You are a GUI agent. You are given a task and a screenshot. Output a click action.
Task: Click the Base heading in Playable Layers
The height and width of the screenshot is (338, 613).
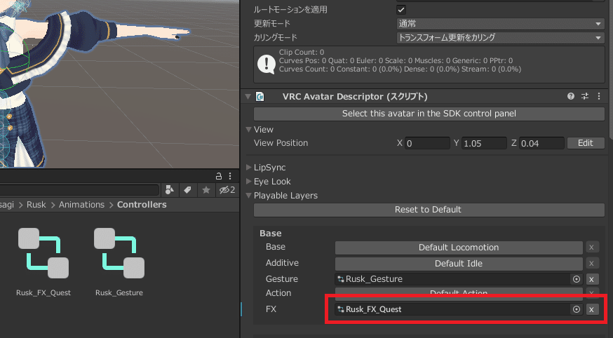271,234
